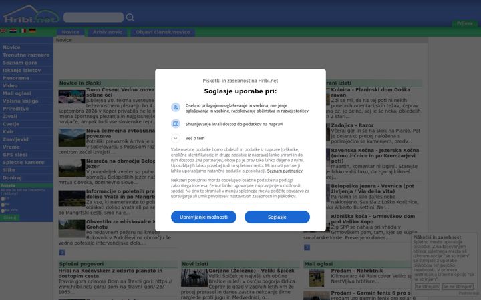Click 'Se strinjam' in cookie notice

(x=428, y=287)
